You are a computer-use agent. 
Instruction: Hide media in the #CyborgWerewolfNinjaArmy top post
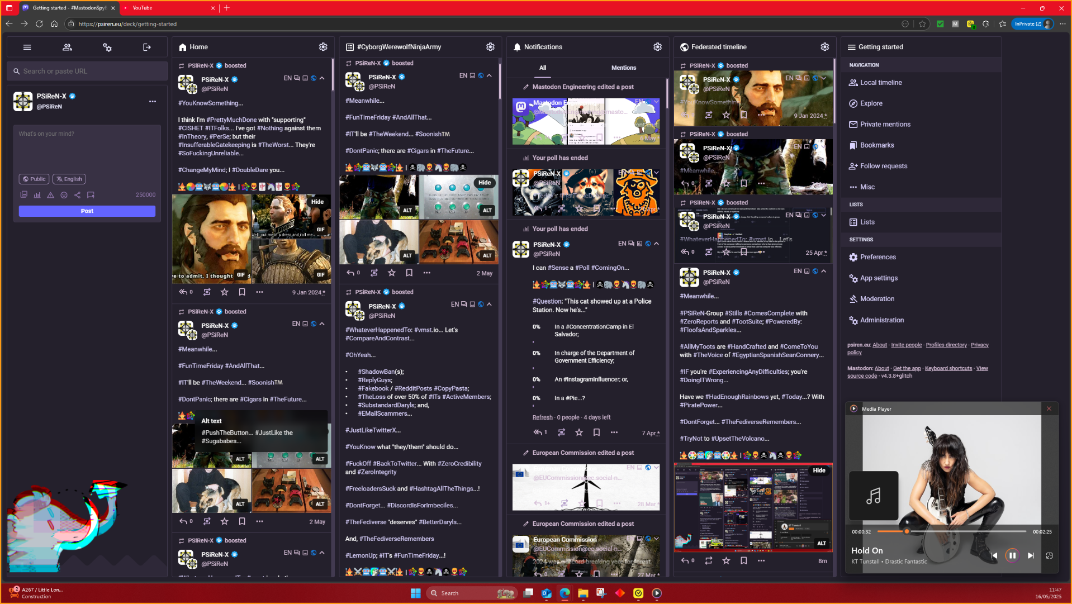click(x=485, y=183)
